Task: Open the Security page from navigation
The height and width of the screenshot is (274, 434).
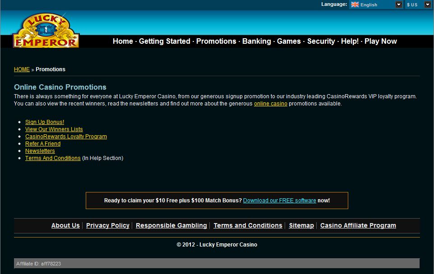Action: coord(321,41)
